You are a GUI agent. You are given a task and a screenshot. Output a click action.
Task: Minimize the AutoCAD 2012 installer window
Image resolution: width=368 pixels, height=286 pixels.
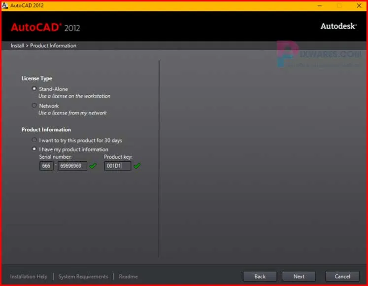point(320,5)
